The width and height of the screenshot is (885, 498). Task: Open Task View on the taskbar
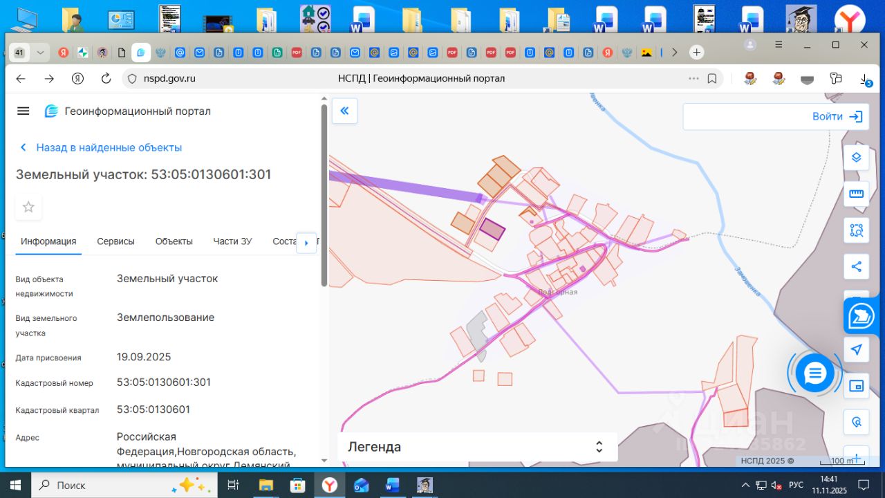233,485
